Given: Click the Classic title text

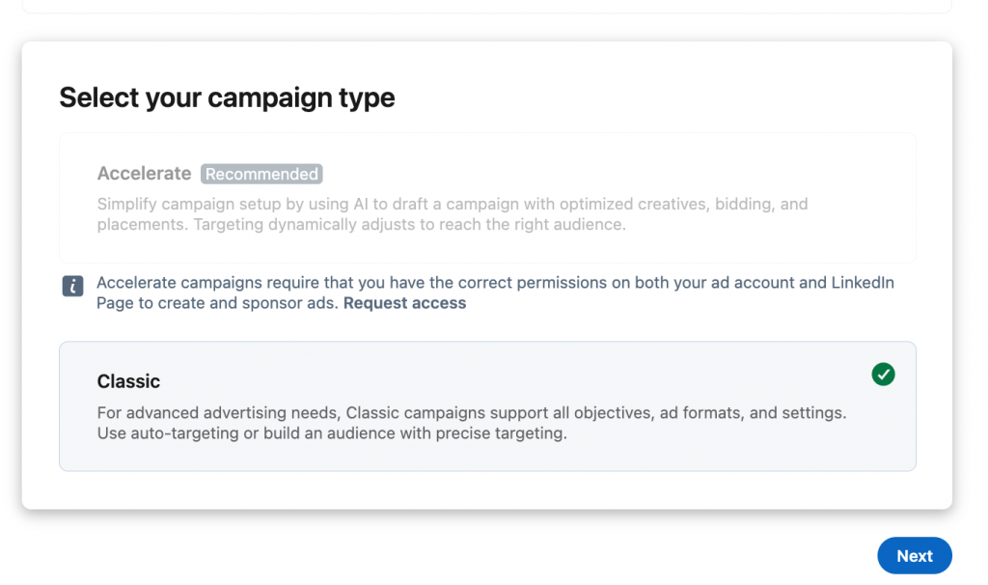Looking at the screenshot, I should pyautogui.click(x=128, y=381).
